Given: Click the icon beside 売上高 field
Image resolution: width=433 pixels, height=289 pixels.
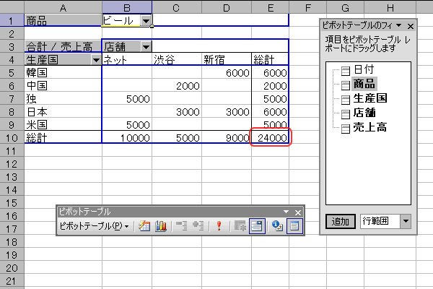Looking at the screenshot, I should [345, 129].
